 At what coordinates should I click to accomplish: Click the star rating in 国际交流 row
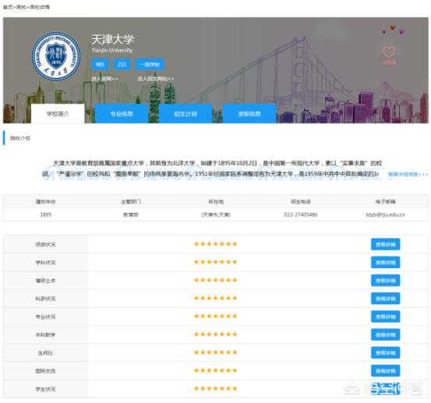coord(215,370)
